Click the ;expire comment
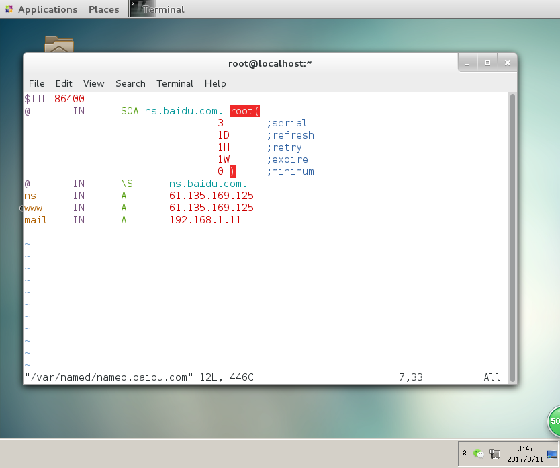Image resolution: width=560 pixels, height=468 pixels. tap(287, 159)
